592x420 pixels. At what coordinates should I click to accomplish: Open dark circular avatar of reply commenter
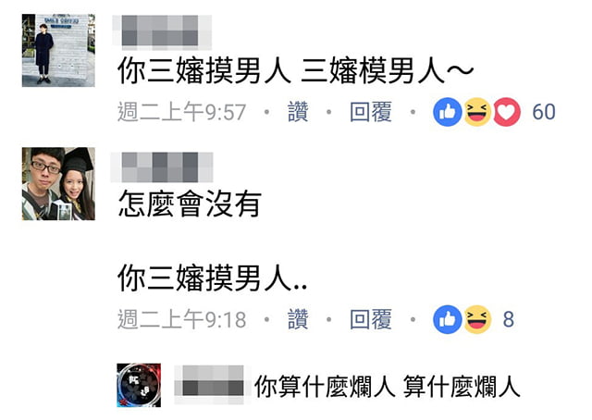139,385
